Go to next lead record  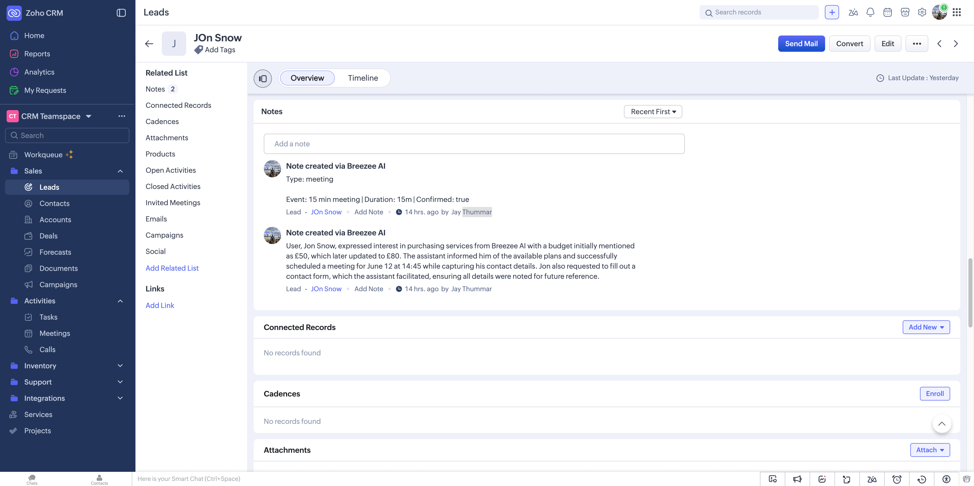click(956, 44)
